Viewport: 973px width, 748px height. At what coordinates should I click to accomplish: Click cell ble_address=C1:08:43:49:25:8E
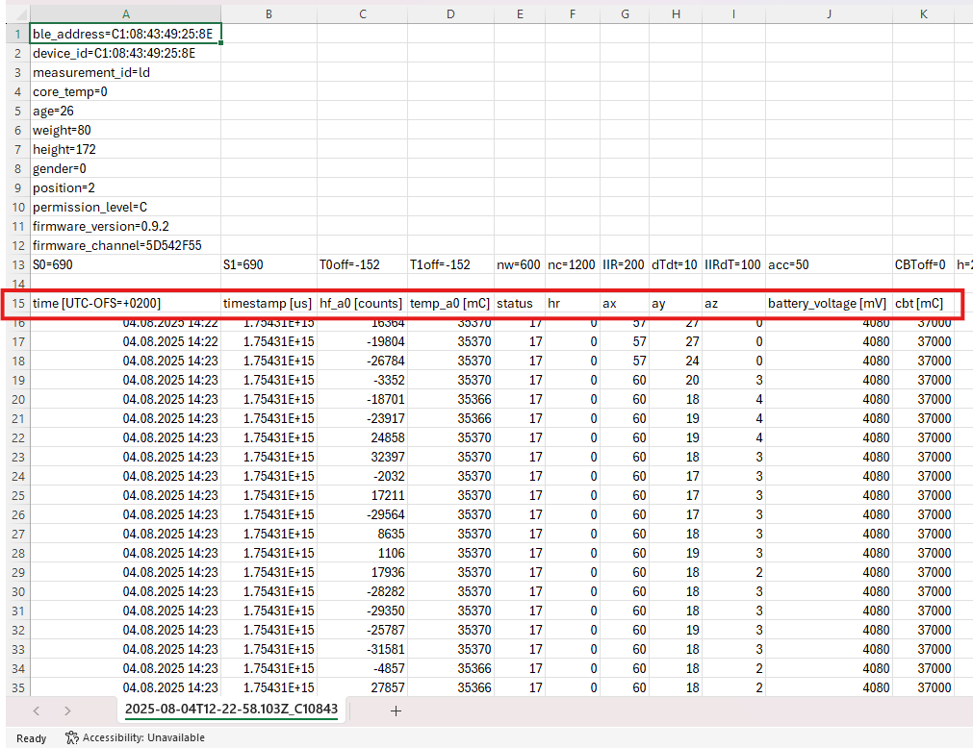tap(125, 34)
